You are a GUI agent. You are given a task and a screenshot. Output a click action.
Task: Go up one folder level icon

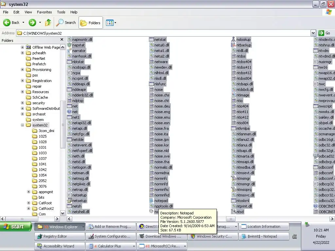[x=48, y=23]
